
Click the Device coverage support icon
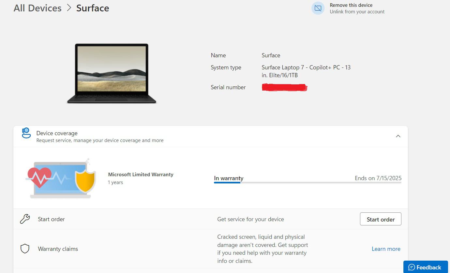(26, 133)
